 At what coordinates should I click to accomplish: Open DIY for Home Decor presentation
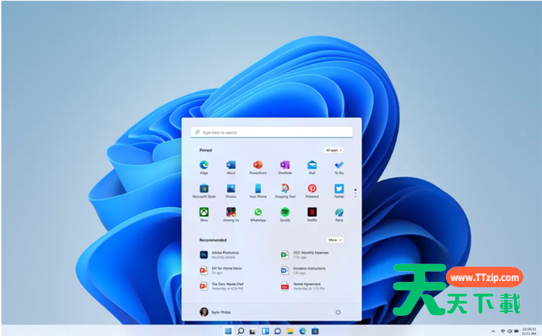click(x=221, y=270)
